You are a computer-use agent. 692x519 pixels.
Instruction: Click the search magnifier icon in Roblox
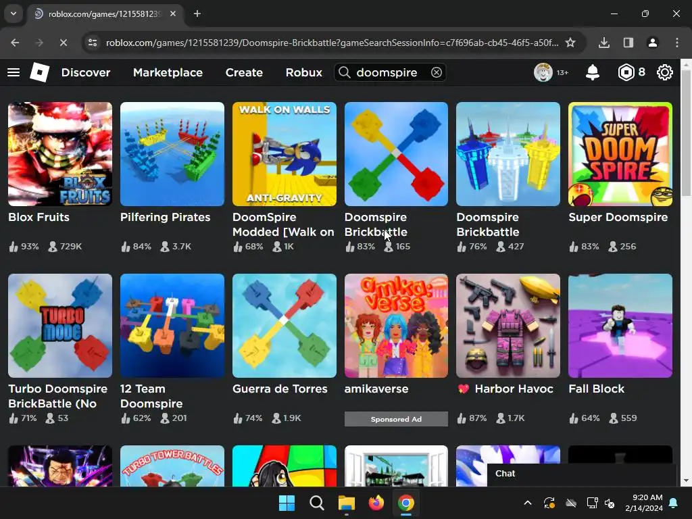pos(344,72)
